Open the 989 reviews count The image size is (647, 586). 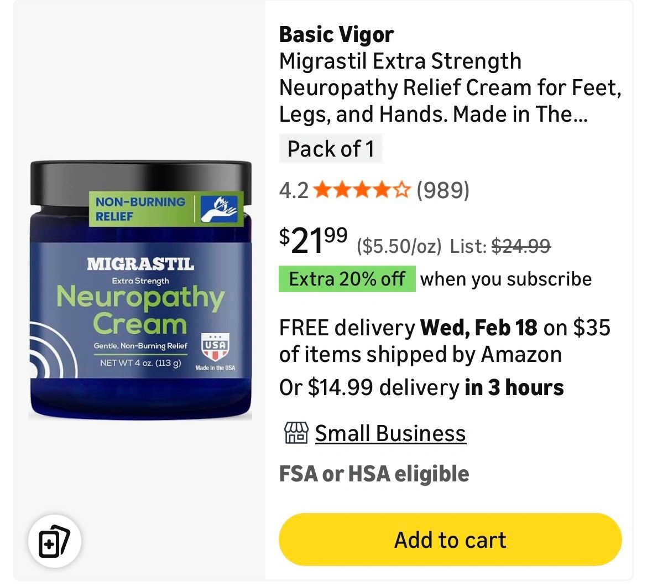(x=443, y=190)
